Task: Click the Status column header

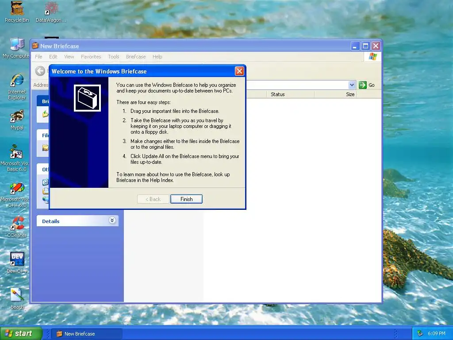Action: click(x=290, y=94)
